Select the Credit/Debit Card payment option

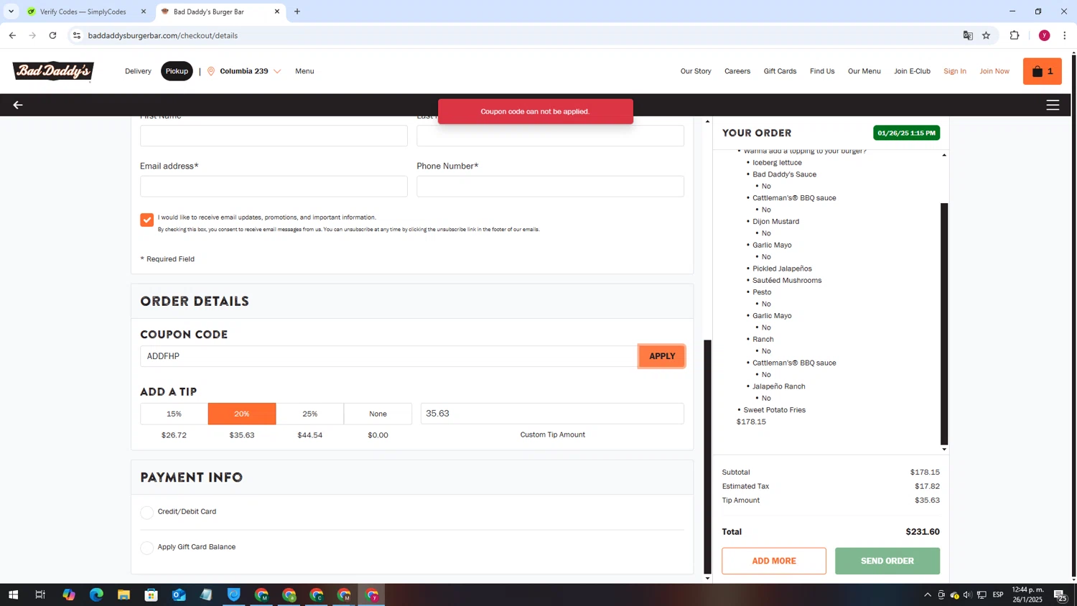[147, 512]
